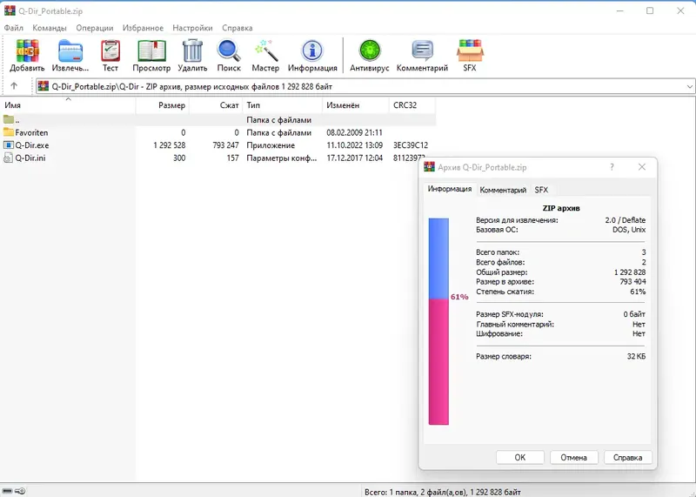The height and width of the screenshot is (497, 696).
Task: Click the help question mark in the dialog
Action: click(612, 167)
